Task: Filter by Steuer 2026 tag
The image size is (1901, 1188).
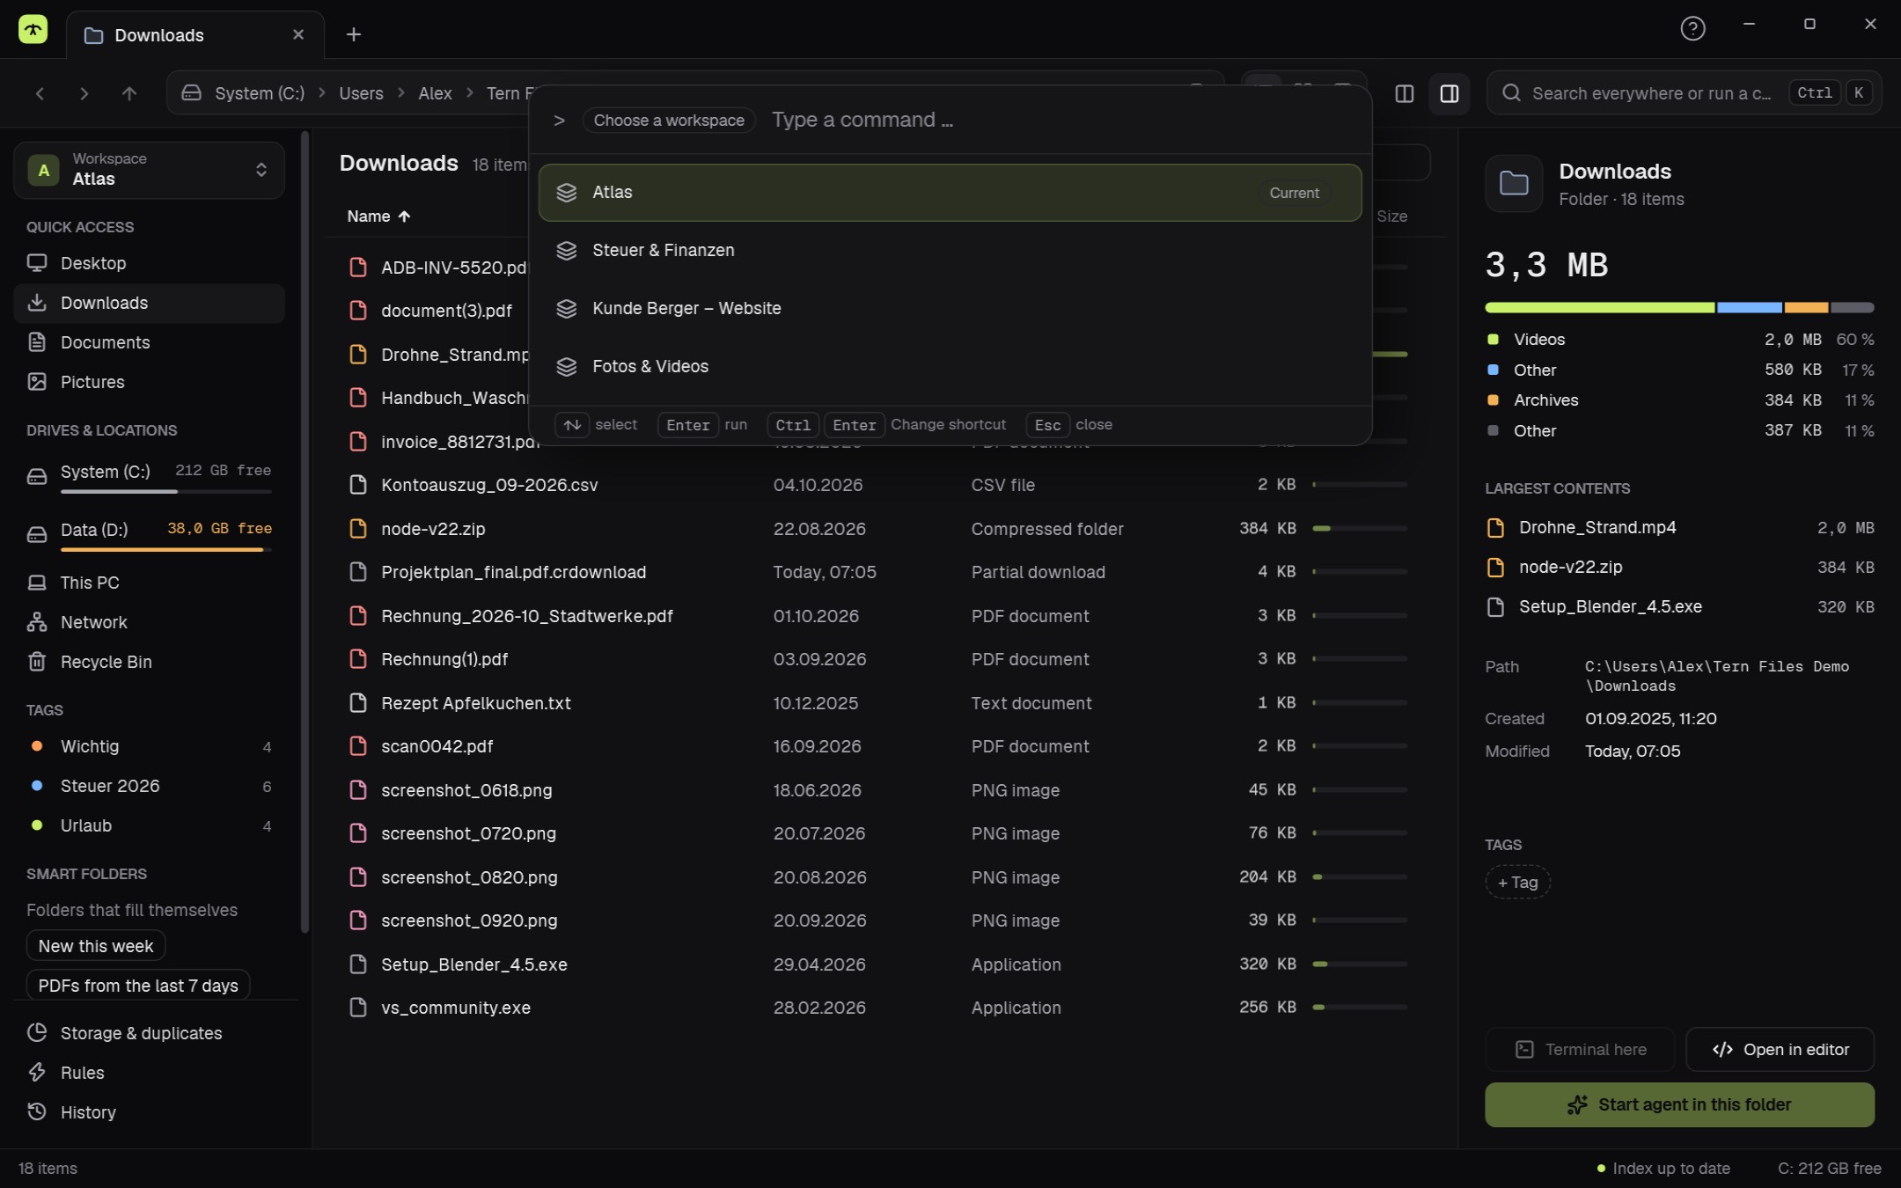Action: pos(149,786)
